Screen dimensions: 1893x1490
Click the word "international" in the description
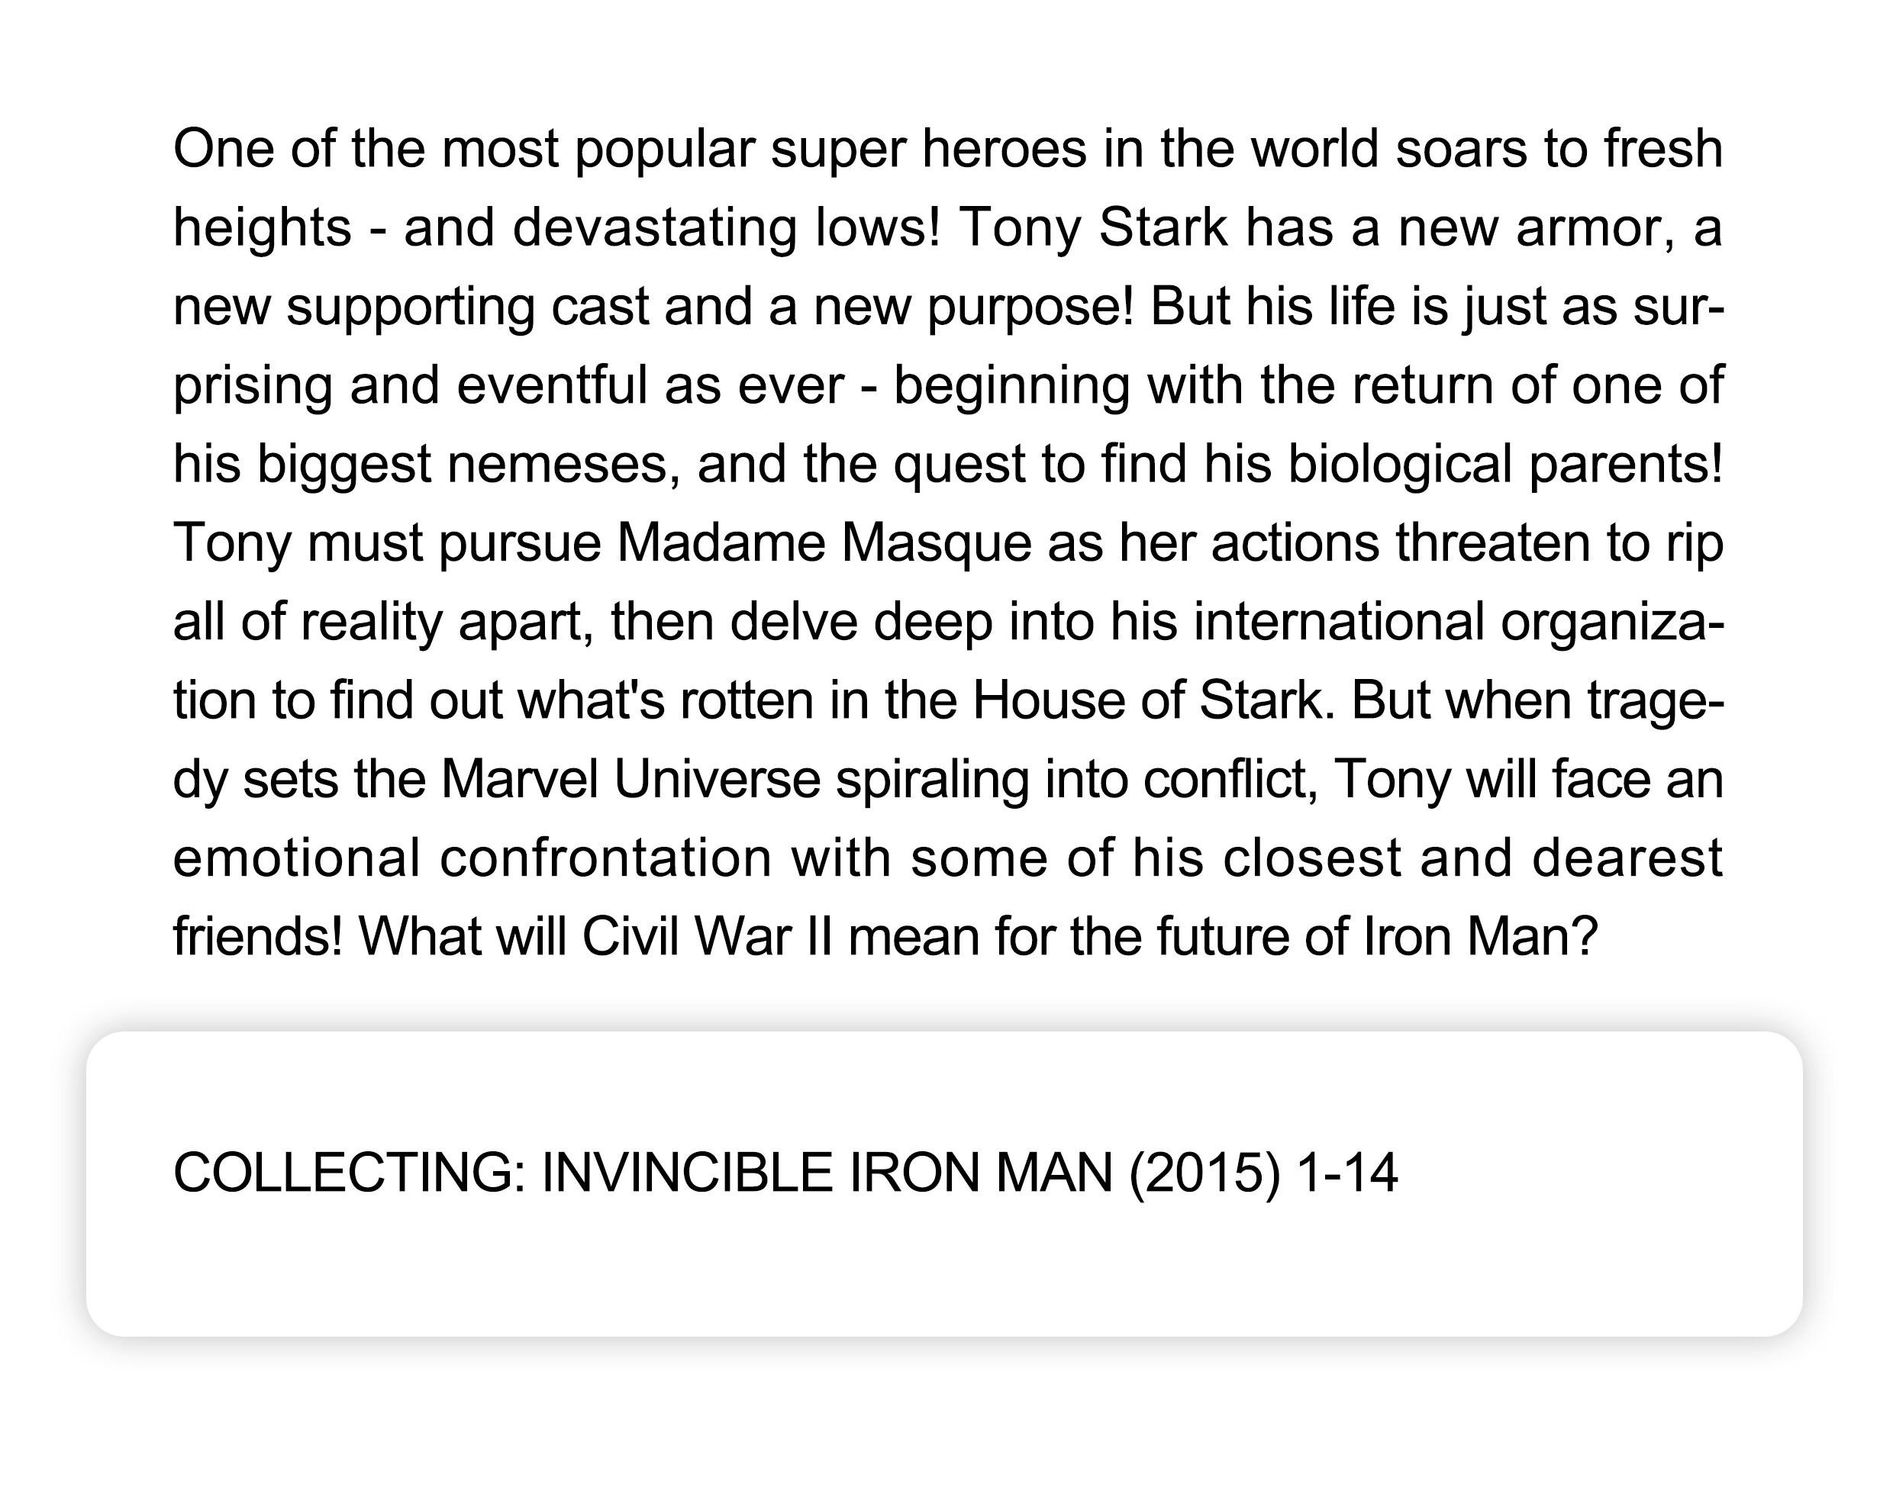tap(1339, 622)
